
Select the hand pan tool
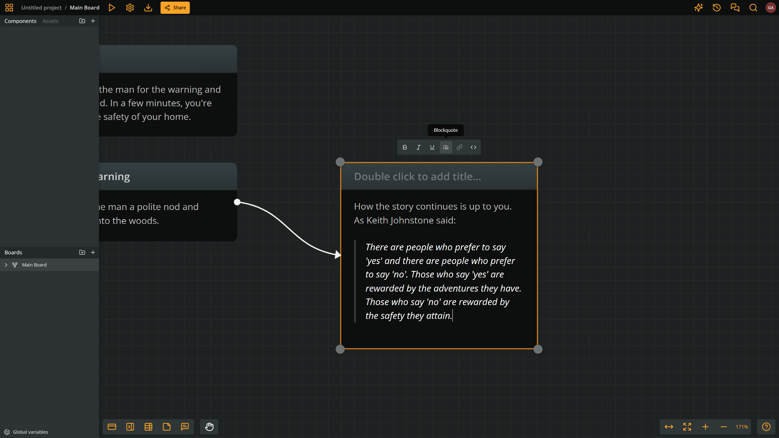click(x=209, y=427)
